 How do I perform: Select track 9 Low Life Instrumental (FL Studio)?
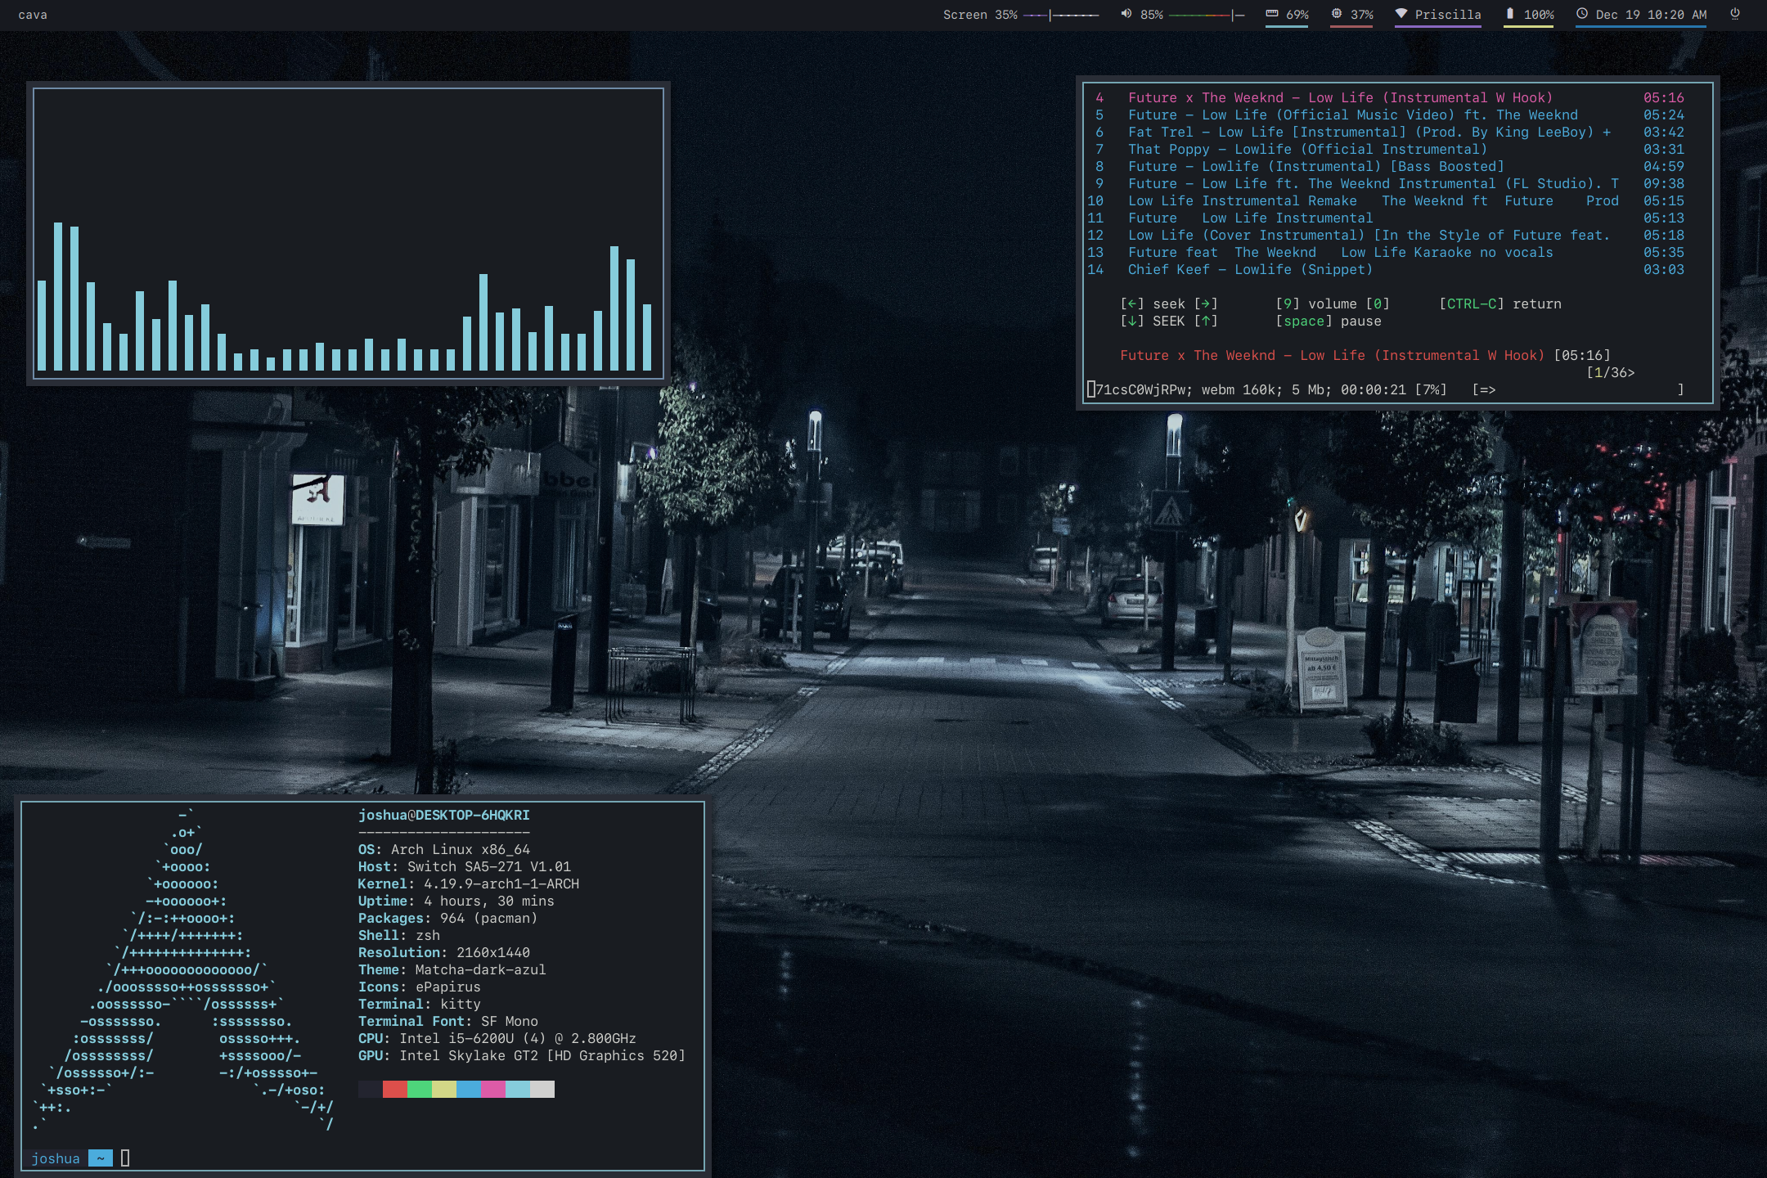pyautogui.click(x=1390, y=184)
